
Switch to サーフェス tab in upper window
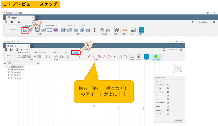[53, 25]
